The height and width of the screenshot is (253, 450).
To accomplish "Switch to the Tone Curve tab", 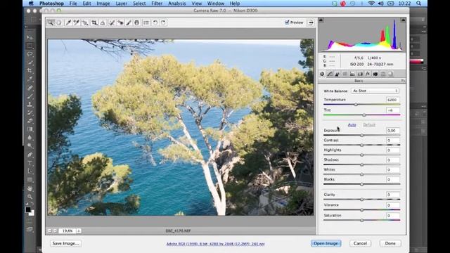I will (x=330, y=74).
